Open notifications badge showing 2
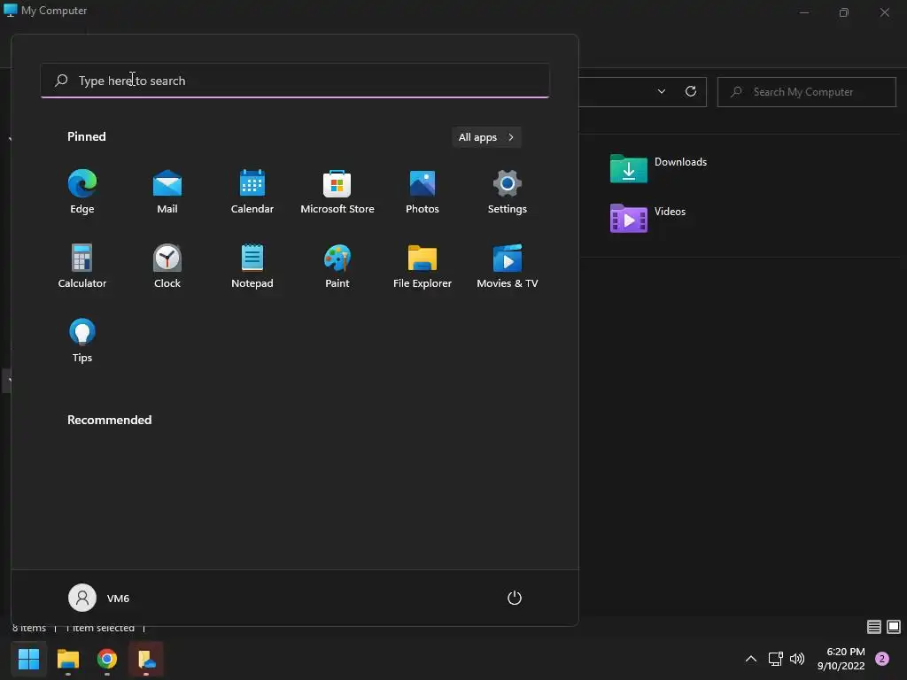Screen dimensions: 907x680 (882, 659)
